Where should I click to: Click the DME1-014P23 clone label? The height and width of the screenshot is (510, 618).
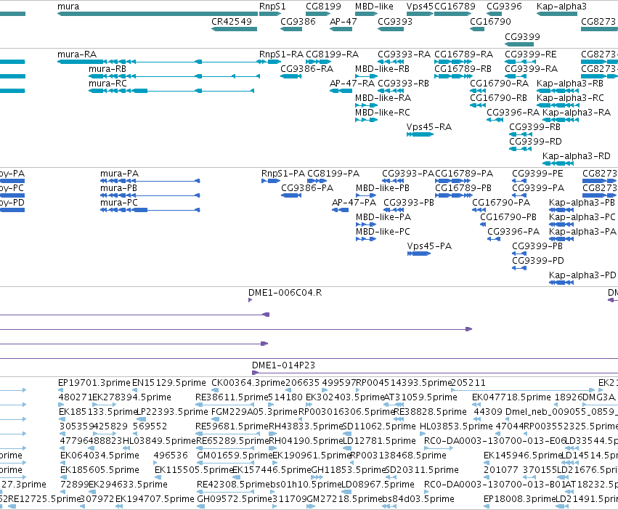(283, 365)
